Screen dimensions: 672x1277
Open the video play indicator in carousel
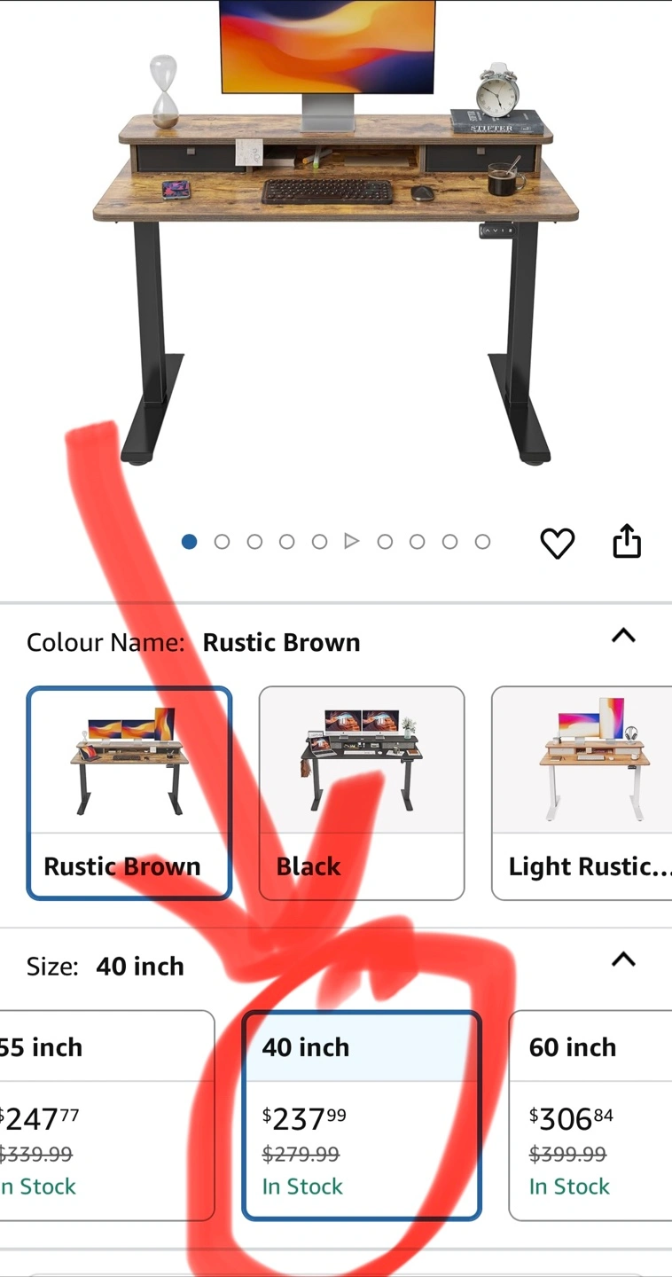(352, 541)
